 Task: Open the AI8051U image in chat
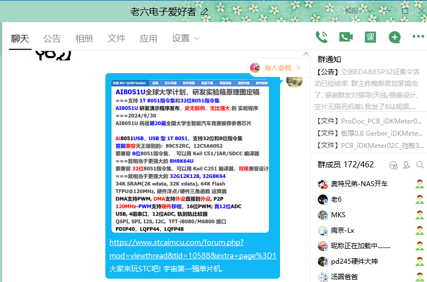pyautogui.click(x=190, y=156)
